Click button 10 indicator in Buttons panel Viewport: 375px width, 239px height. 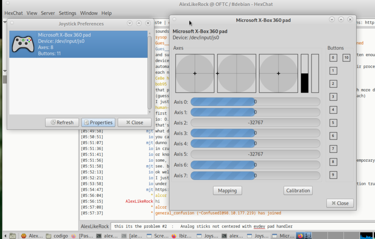(x=346, y=58)
